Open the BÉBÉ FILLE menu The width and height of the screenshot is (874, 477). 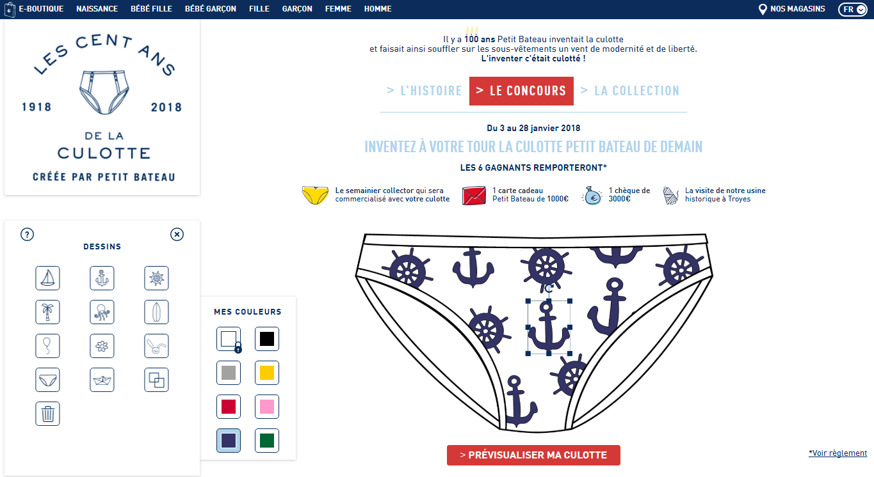point(151,9)
